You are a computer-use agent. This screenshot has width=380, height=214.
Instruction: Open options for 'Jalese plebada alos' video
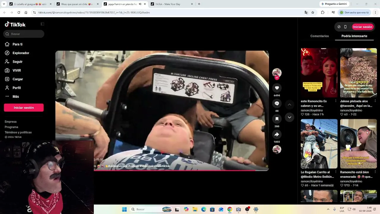pyautogui.click(x=375, y=101)
